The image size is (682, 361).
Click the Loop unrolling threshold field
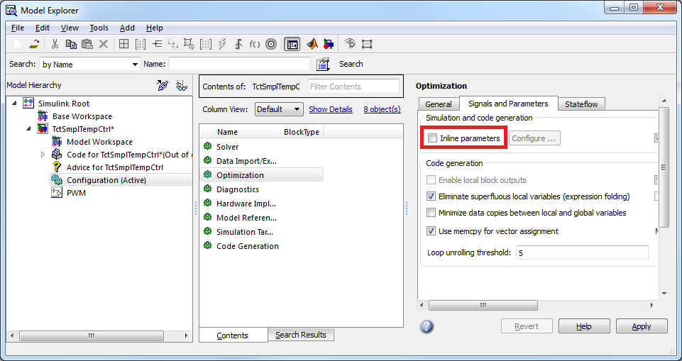pos(582,252)
